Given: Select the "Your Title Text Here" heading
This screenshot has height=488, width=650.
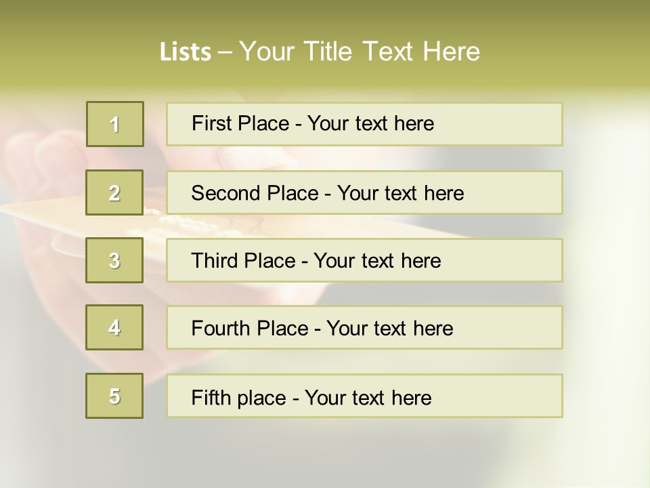Looking at the screenshot, I should [360, 52].
